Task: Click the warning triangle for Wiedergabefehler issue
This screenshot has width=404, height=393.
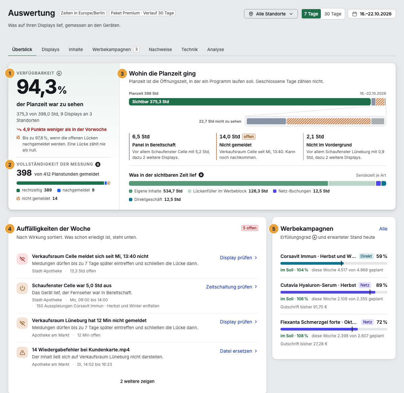Action: [x=22, y=352]
